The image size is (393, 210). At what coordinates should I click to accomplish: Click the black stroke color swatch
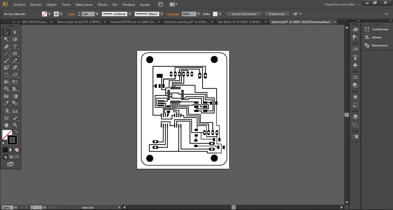coord(12,140)
